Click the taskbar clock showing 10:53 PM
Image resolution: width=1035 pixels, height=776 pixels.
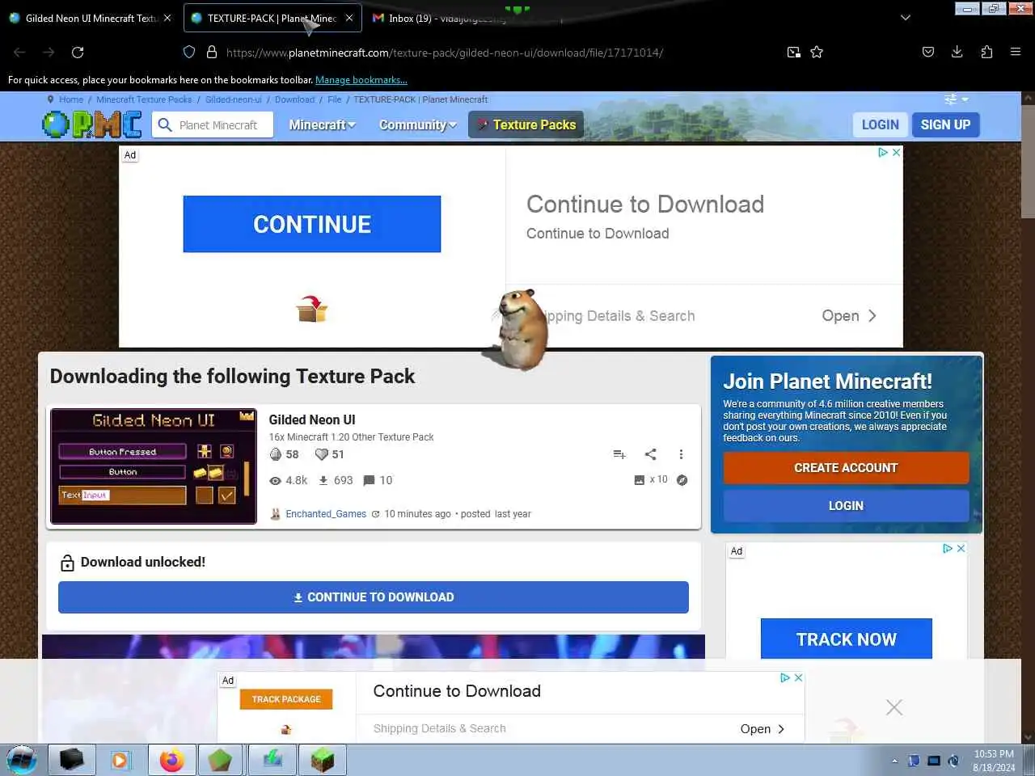tap(994, 761)
